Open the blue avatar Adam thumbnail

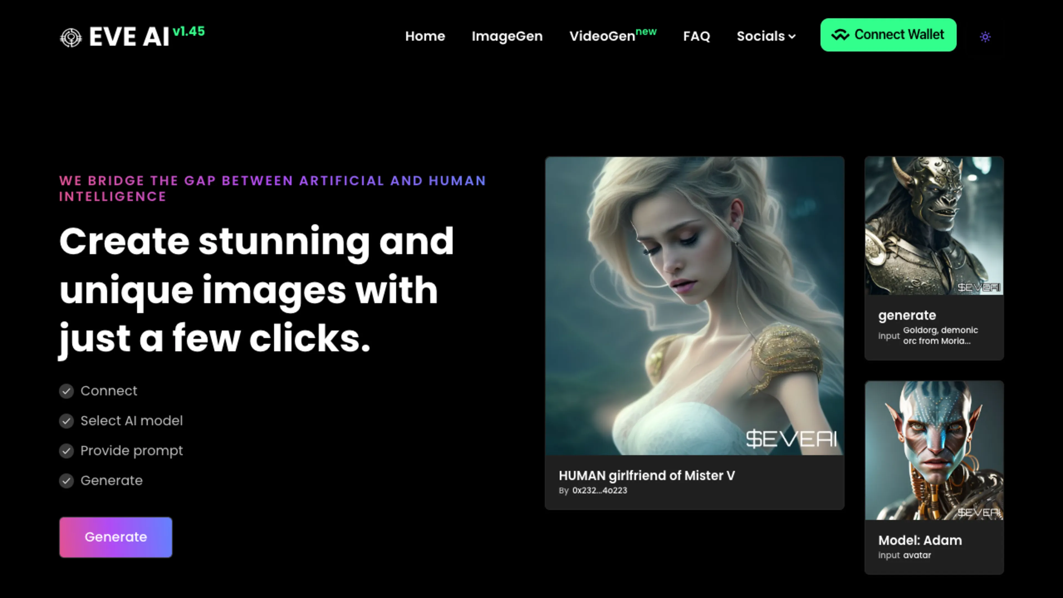click(x=934, y=450)
